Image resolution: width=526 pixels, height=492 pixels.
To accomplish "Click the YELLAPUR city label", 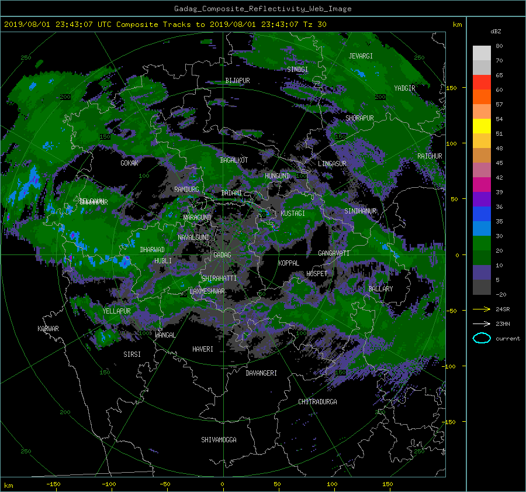I will [x=116, y=311].
